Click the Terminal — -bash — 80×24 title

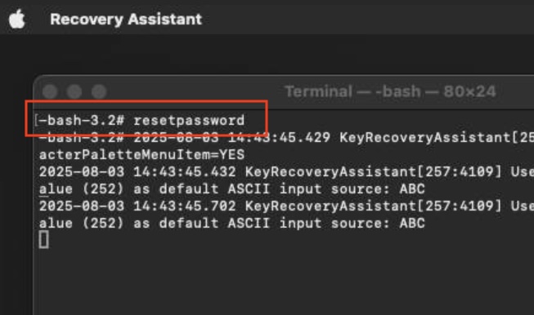pyautogui.click(x=390, y=91)
